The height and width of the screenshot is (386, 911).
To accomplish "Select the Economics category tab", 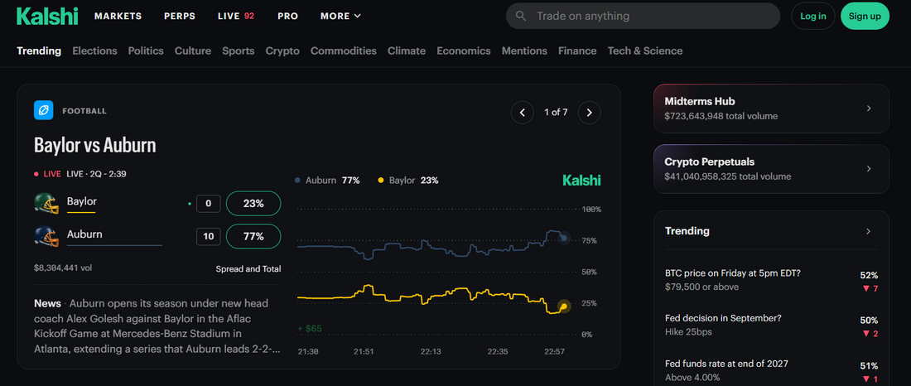I will pos(464,51).
